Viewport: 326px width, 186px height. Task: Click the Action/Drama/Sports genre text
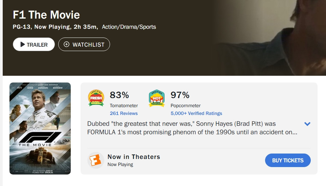129,27
